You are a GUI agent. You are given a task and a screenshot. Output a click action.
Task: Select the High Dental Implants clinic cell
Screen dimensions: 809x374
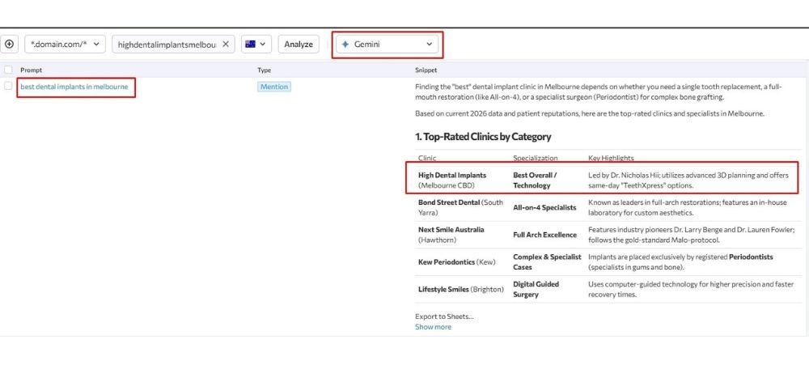click(x=452, y=181)
